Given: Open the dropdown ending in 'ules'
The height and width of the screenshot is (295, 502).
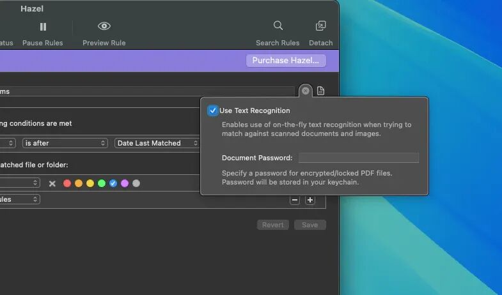Looking at the screenshot, I should [20, 199].
